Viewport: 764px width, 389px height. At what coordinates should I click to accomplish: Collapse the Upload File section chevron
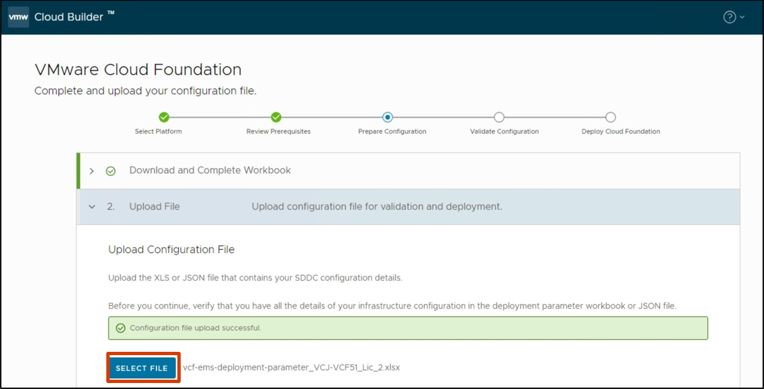tap(92, 207)
